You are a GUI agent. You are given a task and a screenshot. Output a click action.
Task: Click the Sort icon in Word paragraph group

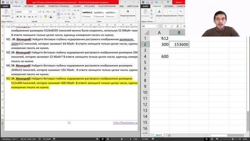70,18
